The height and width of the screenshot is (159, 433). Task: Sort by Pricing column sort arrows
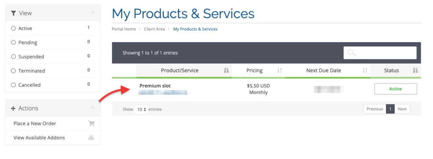pos(280,71)
